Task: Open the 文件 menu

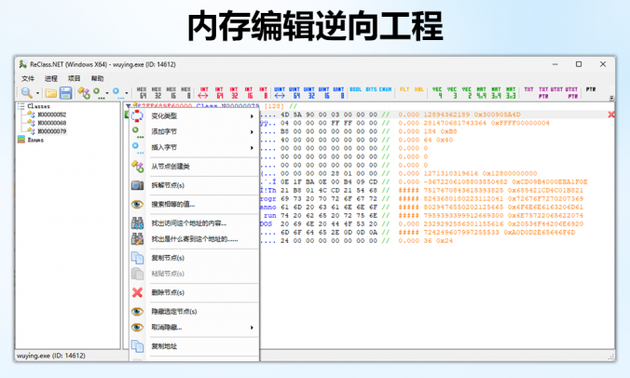Action: coord(28,78)
